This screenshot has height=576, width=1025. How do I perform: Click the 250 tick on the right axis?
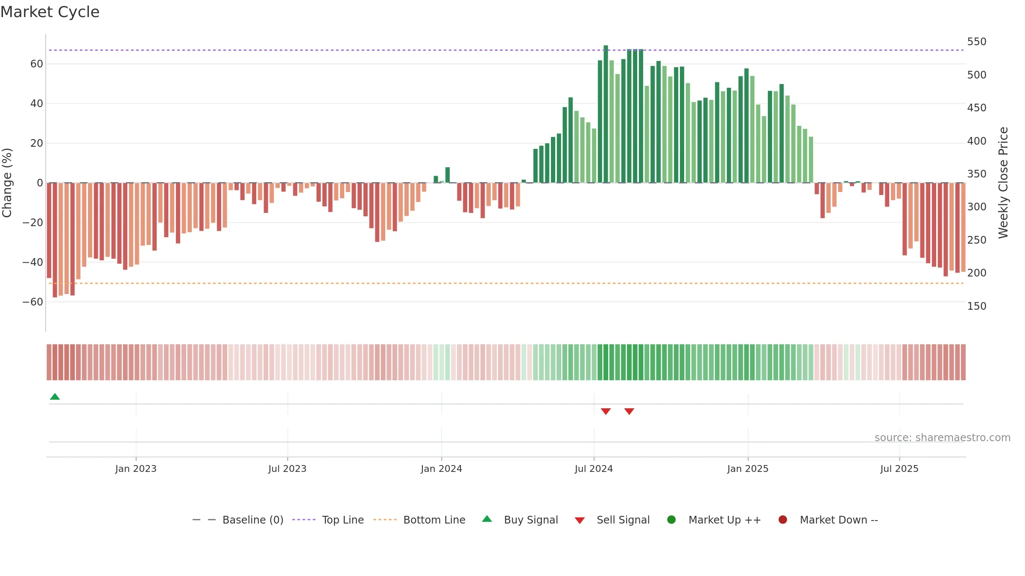[x=977, y=240]
